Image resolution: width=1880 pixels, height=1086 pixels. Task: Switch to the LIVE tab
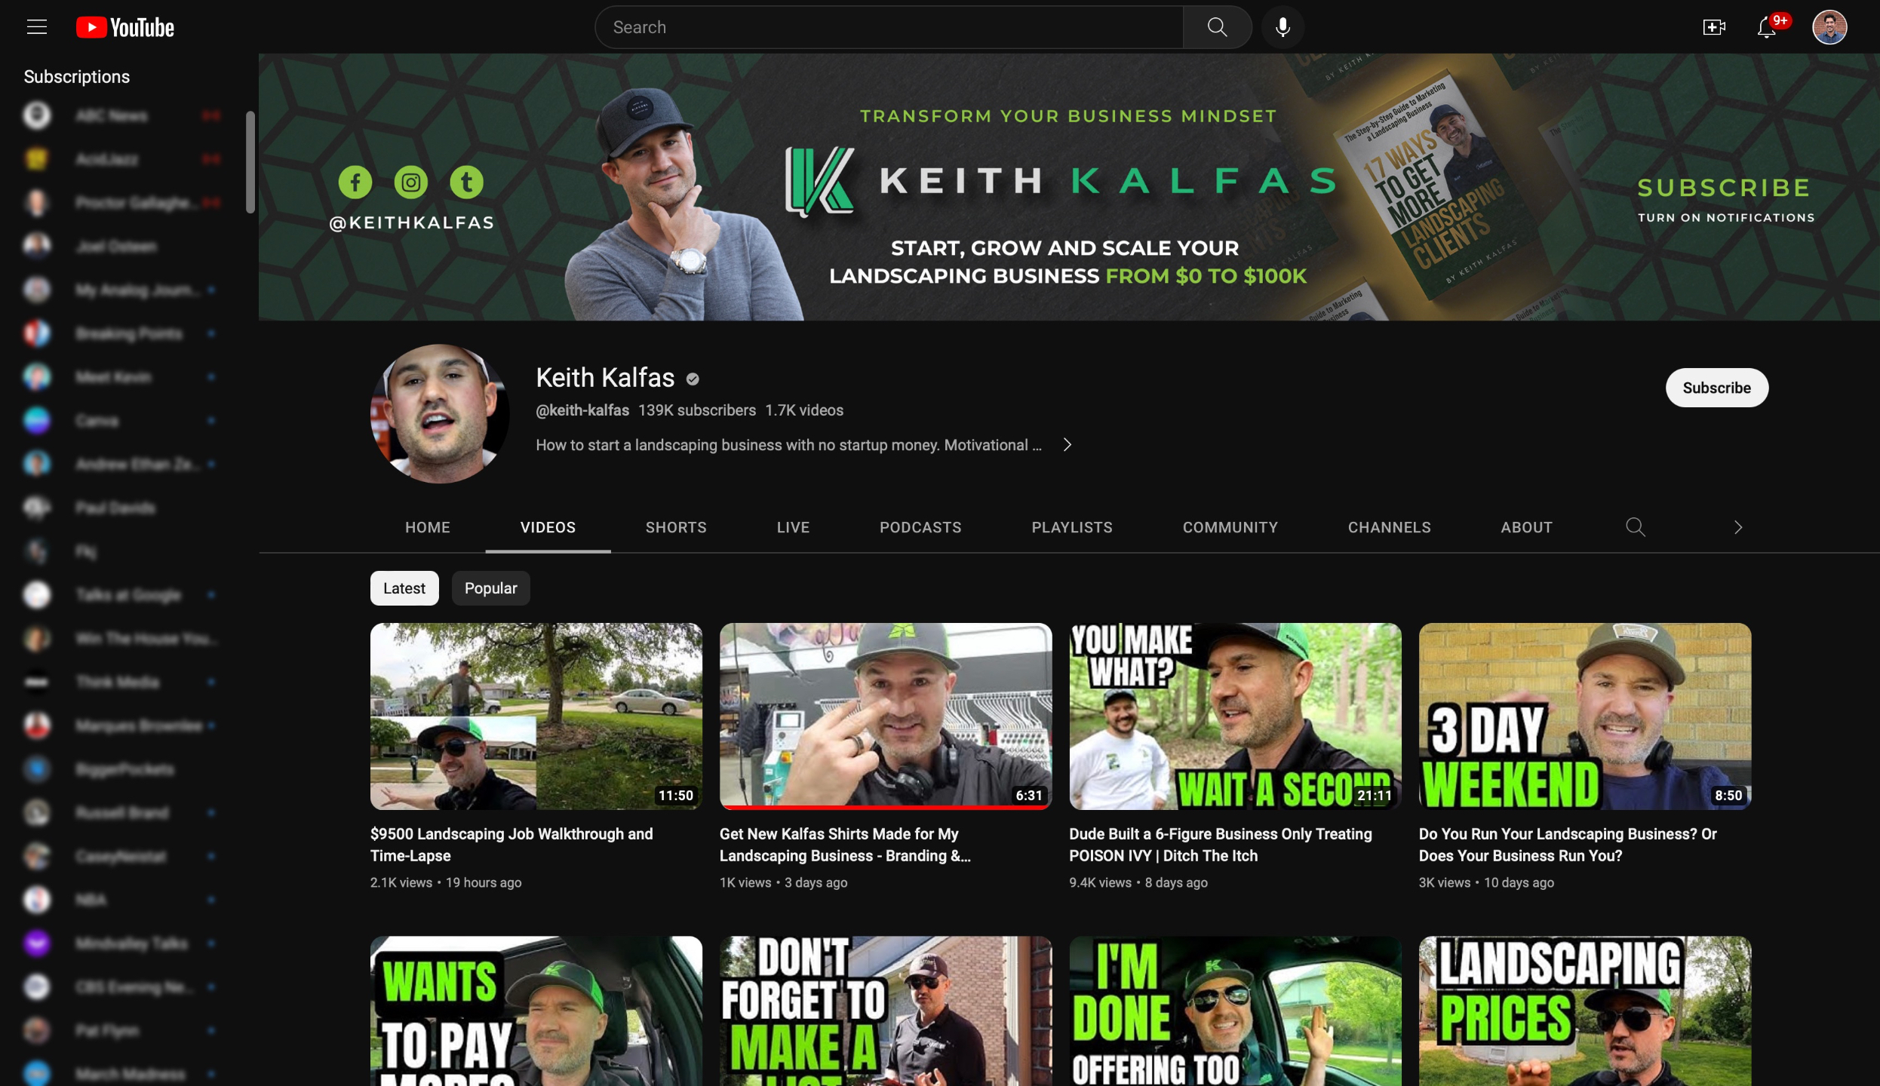794,527
